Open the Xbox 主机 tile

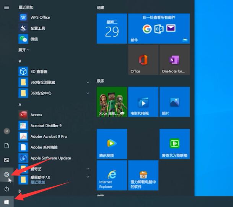(112, 102)
